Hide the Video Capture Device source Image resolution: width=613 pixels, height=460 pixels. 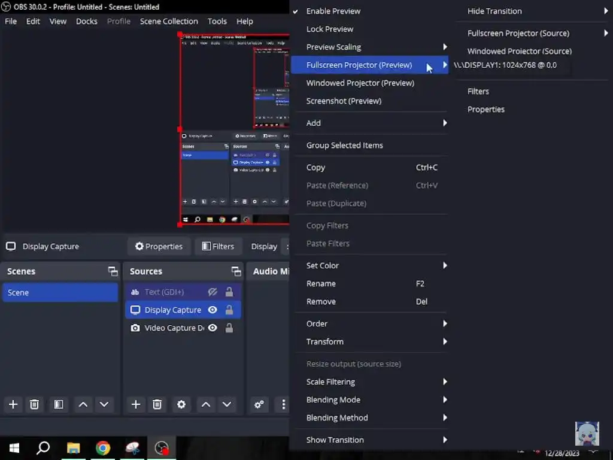pos(213,328)
